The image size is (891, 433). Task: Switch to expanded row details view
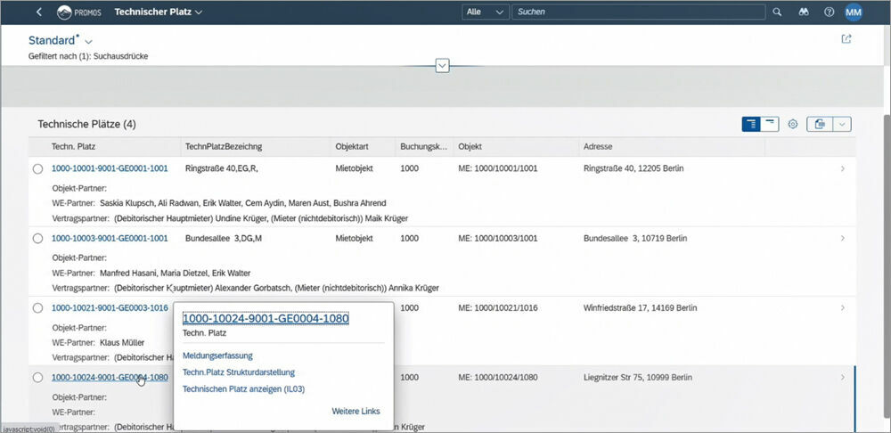tap(751, 125)
